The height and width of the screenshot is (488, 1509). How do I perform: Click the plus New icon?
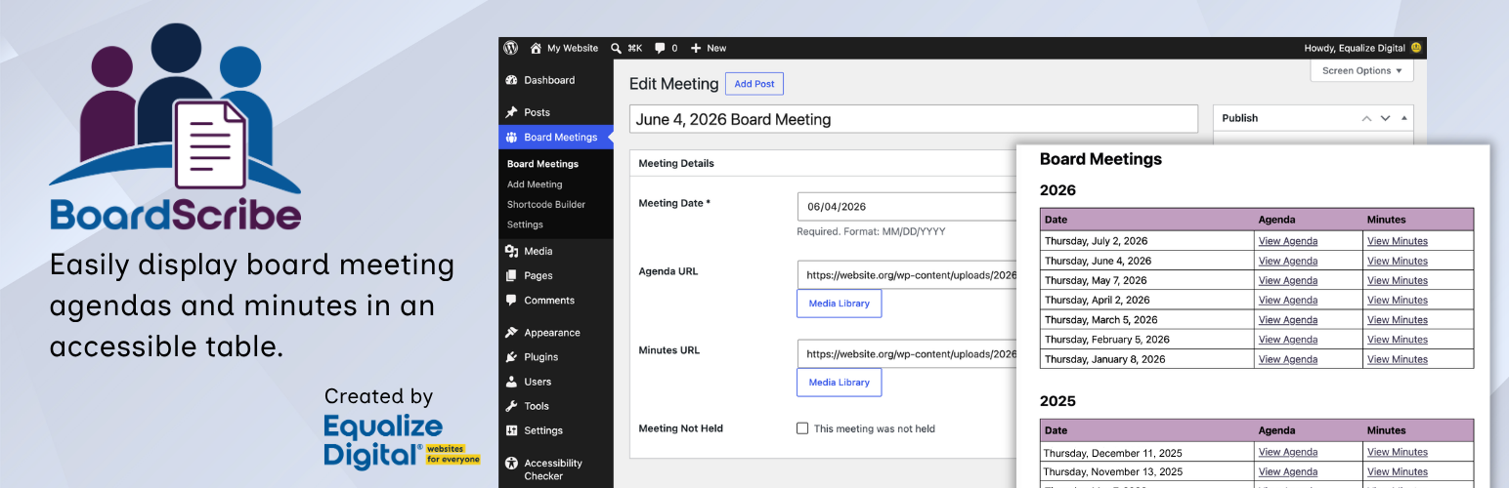(696, 48)
